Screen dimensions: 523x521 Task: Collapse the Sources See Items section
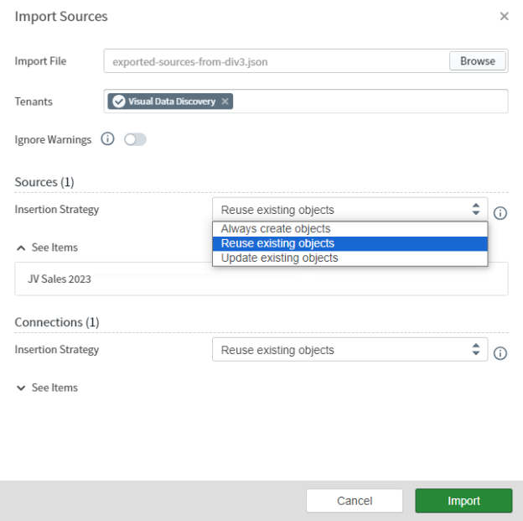[x=47, y=247]
